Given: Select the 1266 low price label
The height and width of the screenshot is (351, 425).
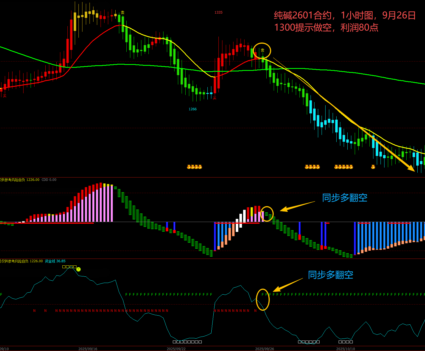Looking at the screenshot, I should (193, 109).
